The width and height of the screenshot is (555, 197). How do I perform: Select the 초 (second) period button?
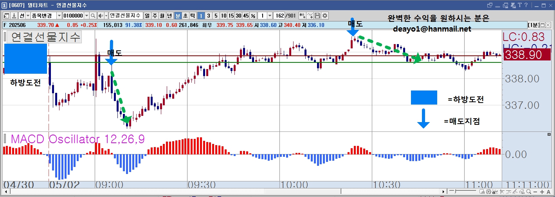point(186,16)
